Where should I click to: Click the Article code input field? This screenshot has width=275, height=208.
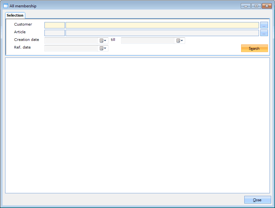pyautogui.click(x=55, y=33)
